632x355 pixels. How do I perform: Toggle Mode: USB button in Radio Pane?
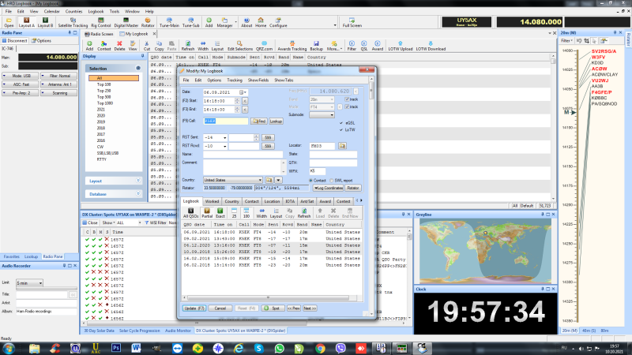coord(21,76)
